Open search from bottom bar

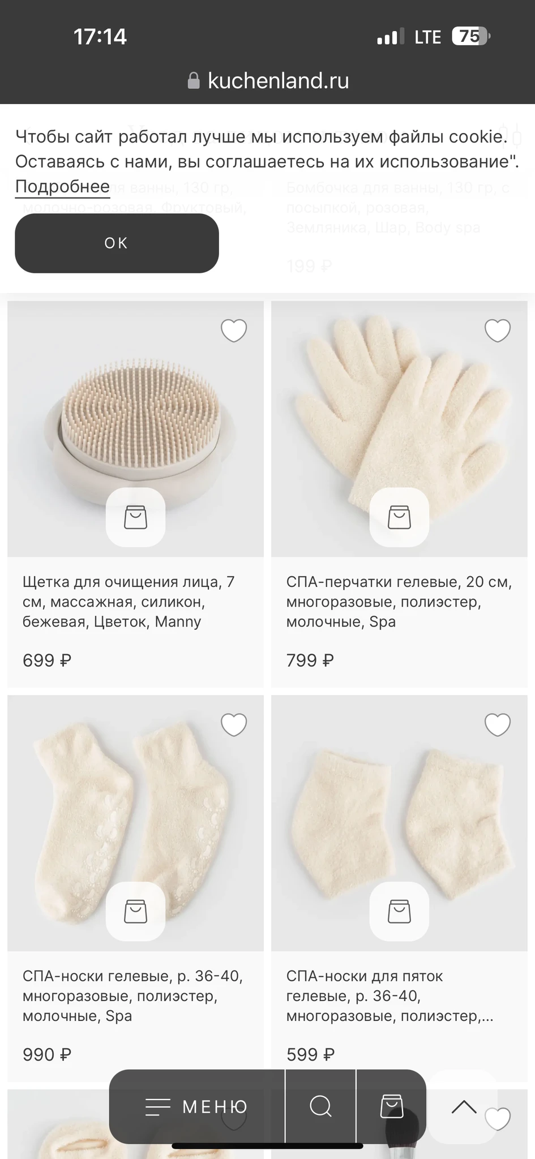point(320,1106)
